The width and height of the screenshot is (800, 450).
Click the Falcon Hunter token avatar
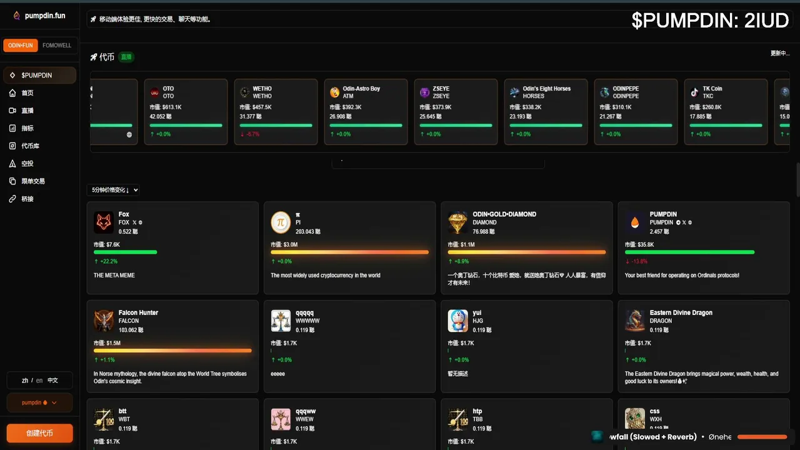pyautogui.click(x=104, y=321)
